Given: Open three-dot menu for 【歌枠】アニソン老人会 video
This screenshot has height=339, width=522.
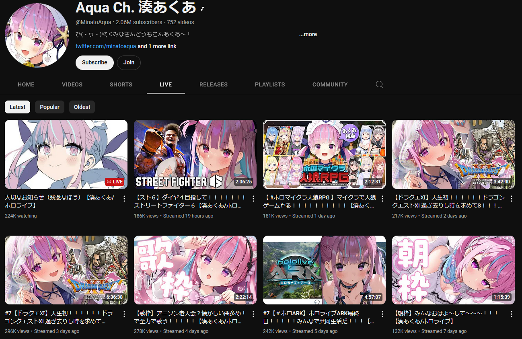Looking at the screenshot, I should coord(253,314).
